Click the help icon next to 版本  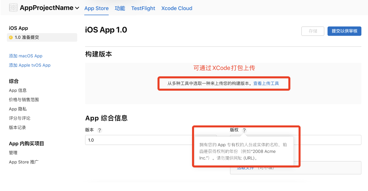click(x=99, y=130)
